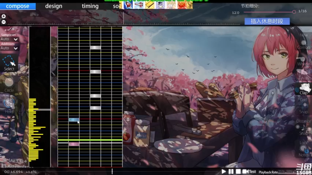Toggle Lock Notes

(x=304, y=149)
